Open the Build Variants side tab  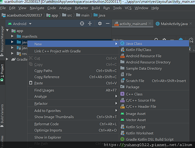(x=2, y=116)
